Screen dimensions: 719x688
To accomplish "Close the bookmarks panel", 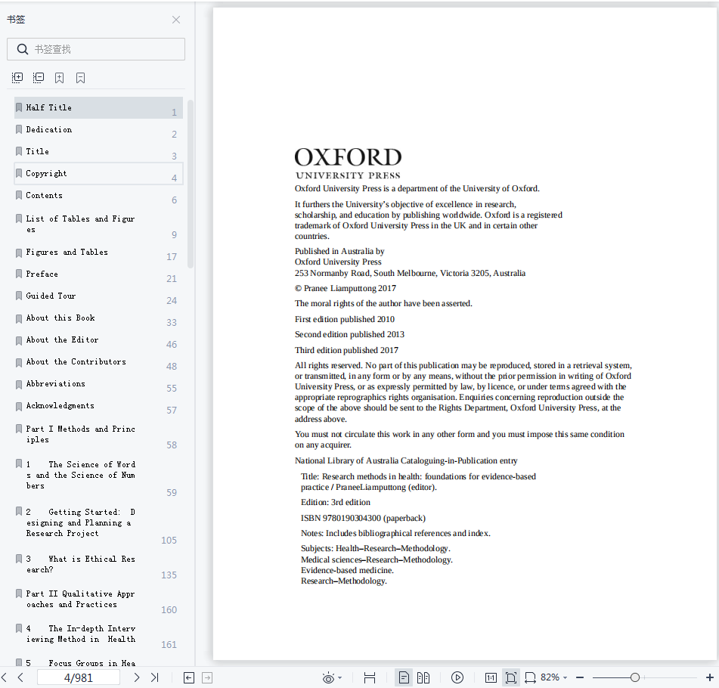I will (176, 20).
